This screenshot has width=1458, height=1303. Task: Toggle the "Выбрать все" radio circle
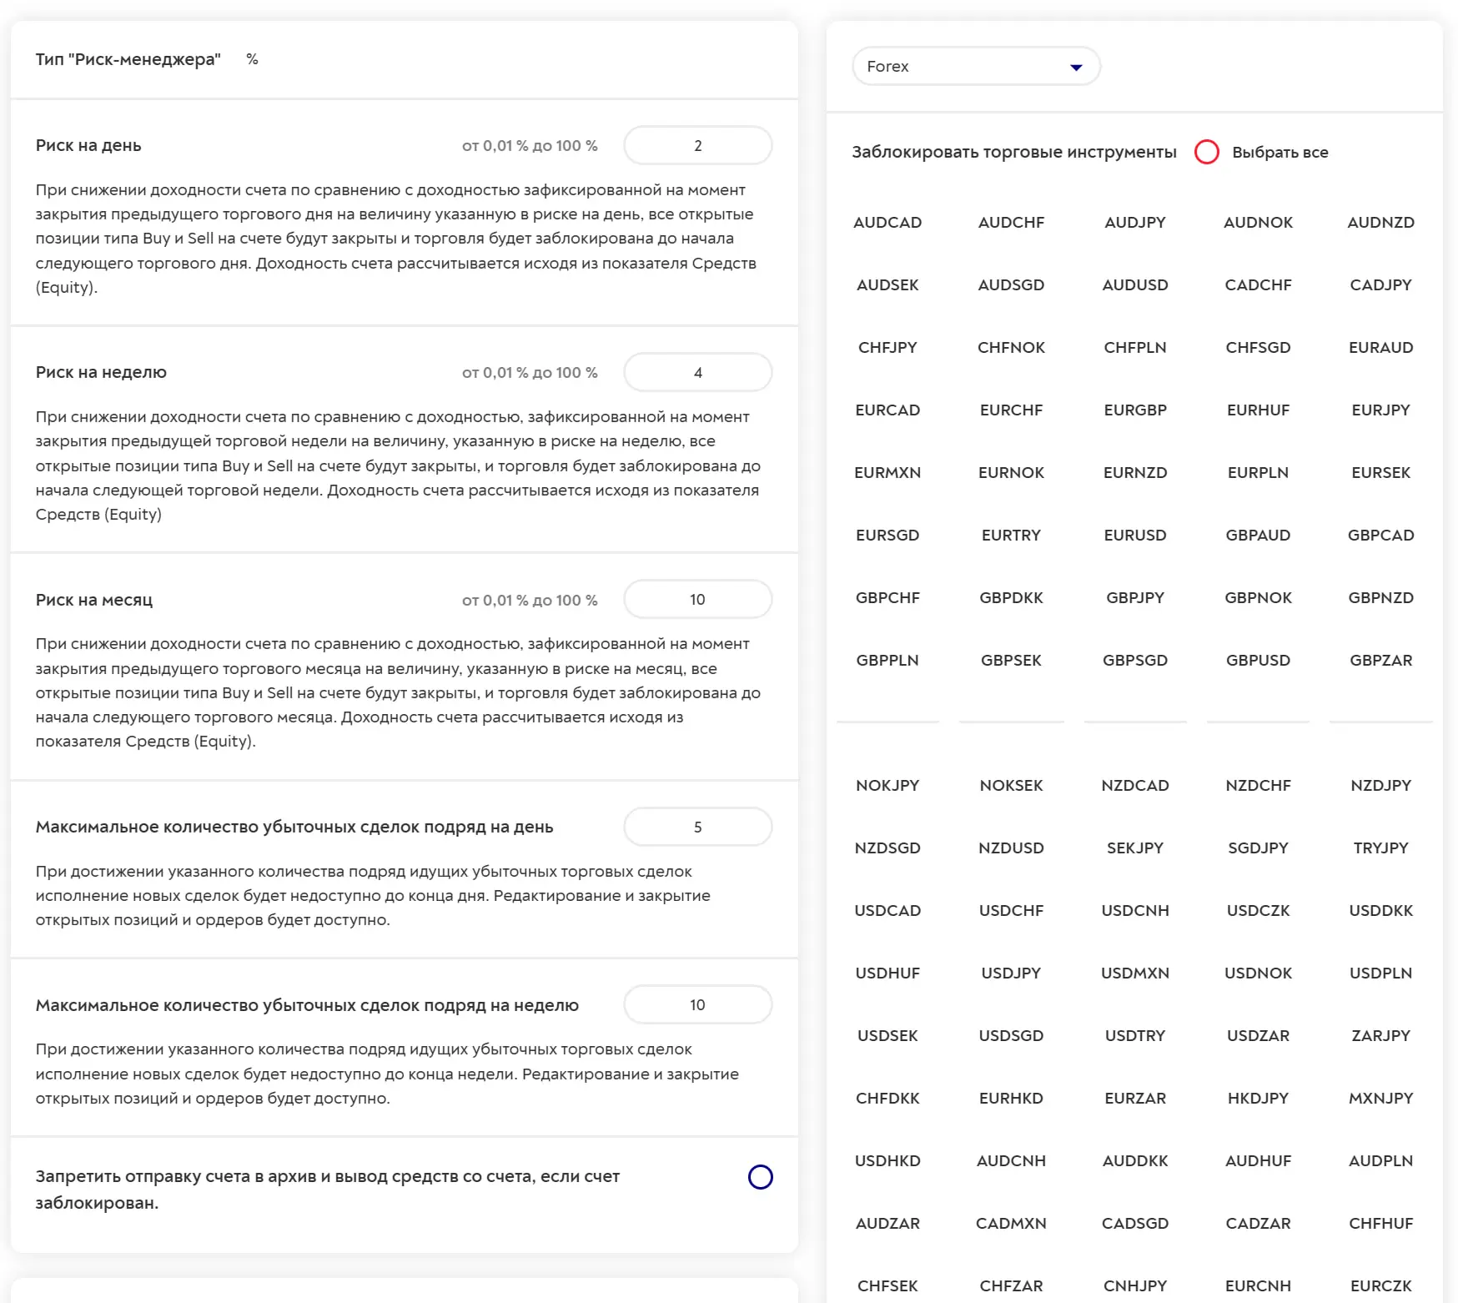(1207, 152)
